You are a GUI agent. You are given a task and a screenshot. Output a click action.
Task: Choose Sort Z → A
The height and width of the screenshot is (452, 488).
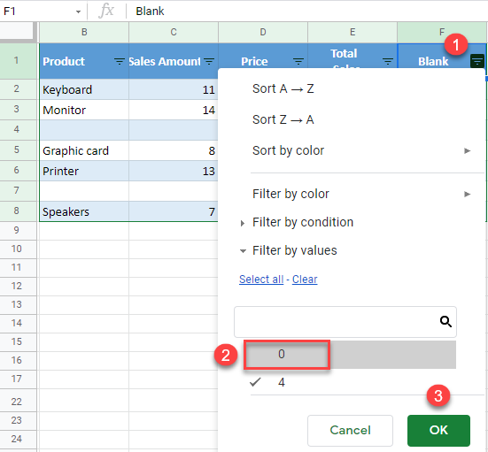(x=283, y=119)
